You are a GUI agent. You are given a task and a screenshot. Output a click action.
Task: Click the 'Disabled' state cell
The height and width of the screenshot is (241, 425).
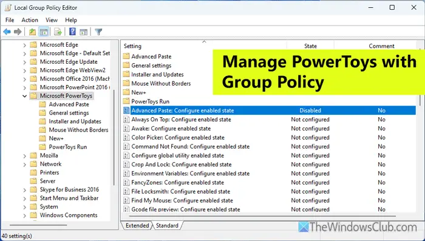coord(310,110)
